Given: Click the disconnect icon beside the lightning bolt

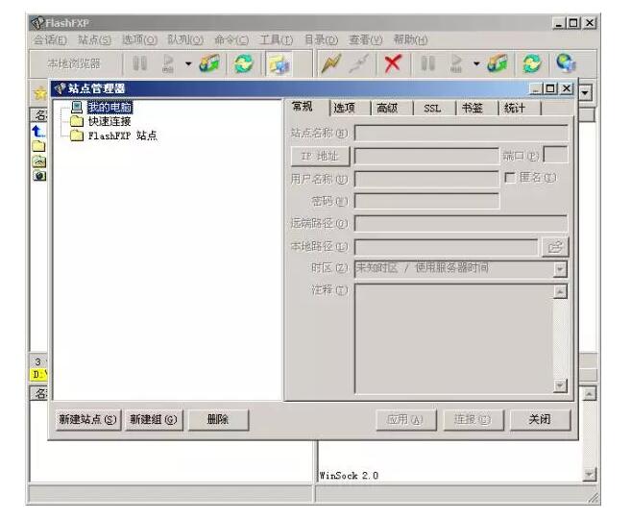Looking at the screenshot, I should coord(359,64).
